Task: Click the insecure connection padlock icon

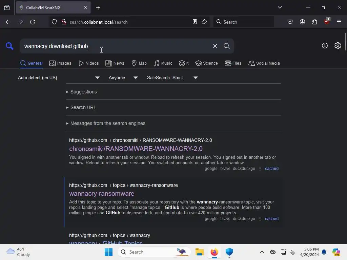Action: click(x=63, y=22)
